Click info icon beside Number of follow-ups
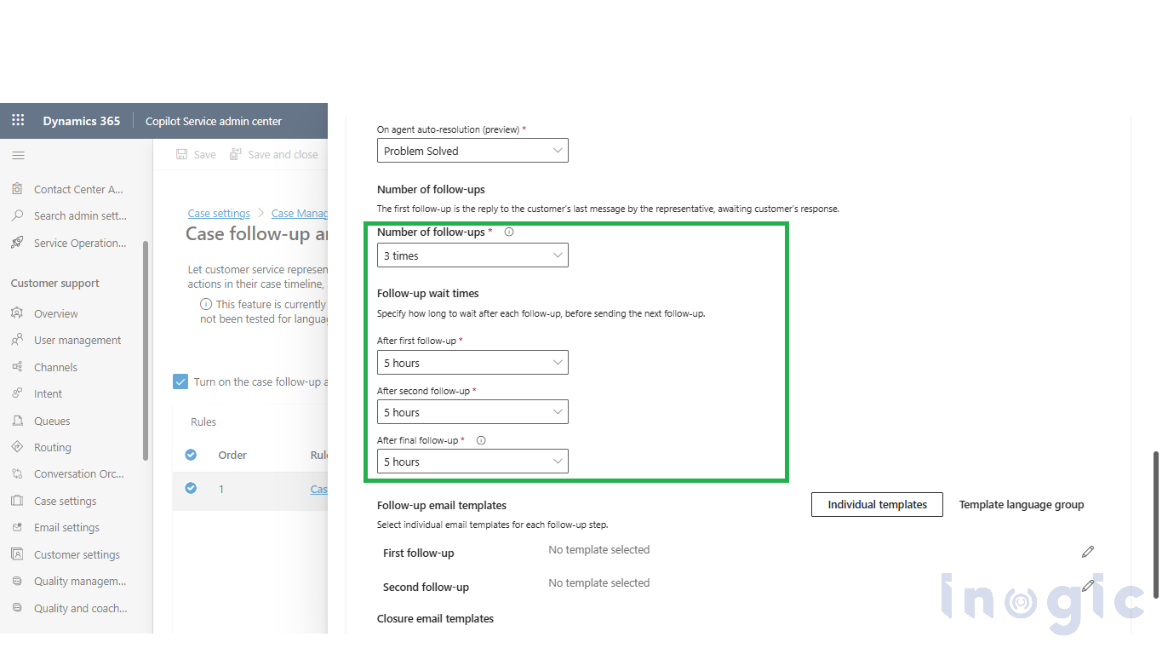 [x=509, y=232]
